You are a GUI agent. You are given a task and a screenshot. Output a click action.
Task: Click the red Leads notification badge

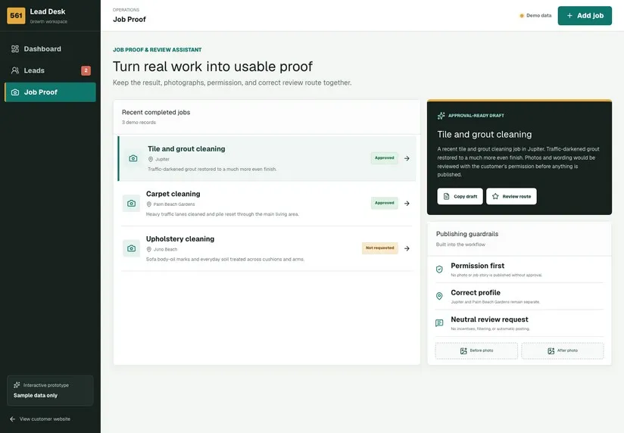coord(86,70)
